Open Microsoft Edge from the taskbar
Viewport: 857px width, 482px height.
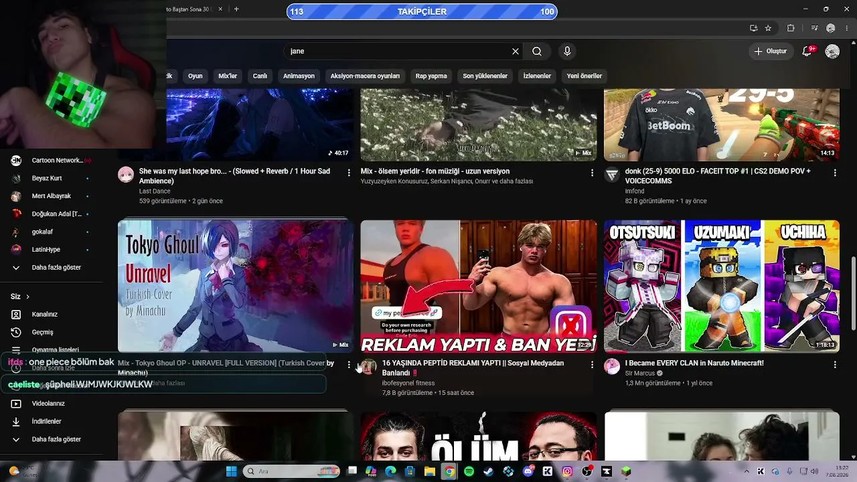[390, 471]
